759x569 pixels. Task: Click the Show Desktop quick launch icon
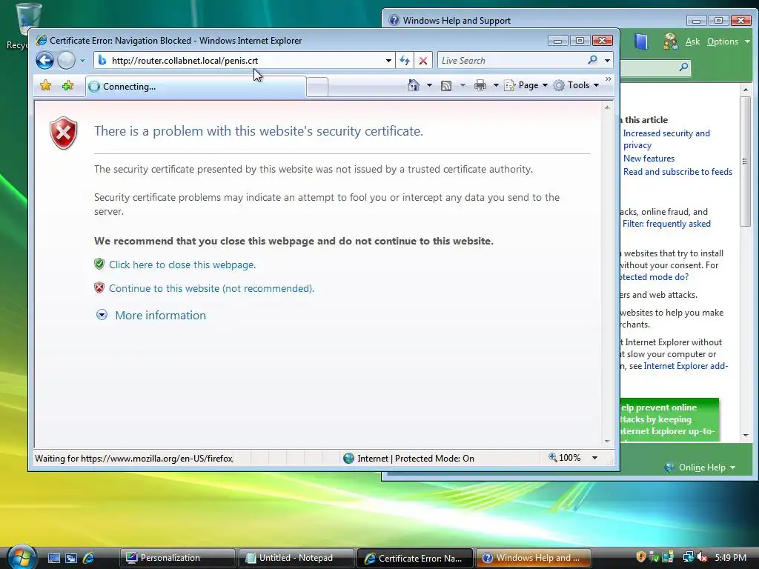tap(53, 558)
